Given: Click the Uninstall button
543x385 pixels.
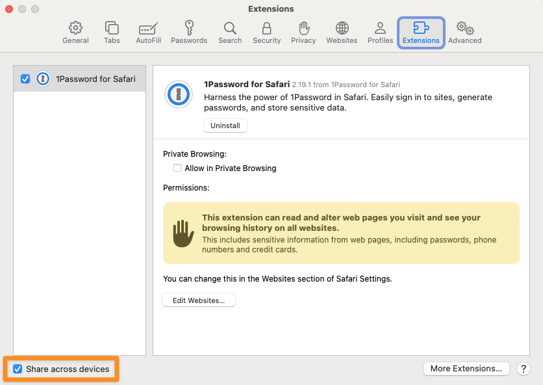Looking at the screenshot, I should pos(225,126).
